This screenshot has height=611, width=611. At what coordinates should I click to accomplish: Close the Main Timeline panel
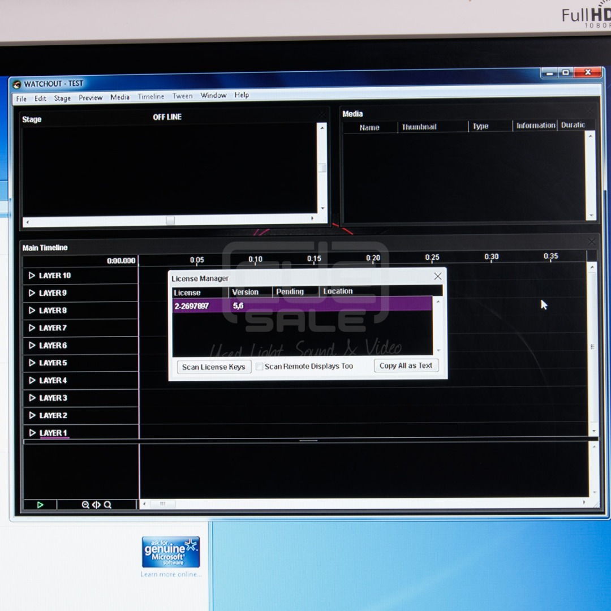592,242
